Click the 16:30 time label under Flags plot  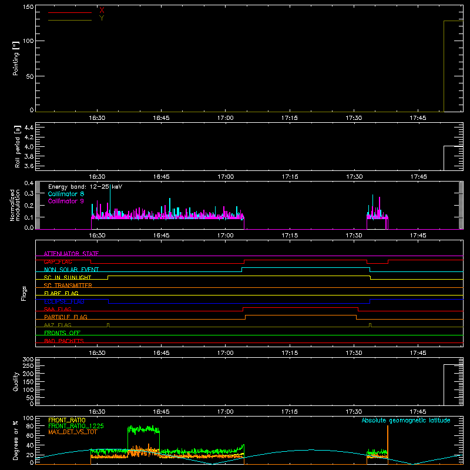pyautogui.click(x=97, y=353)
